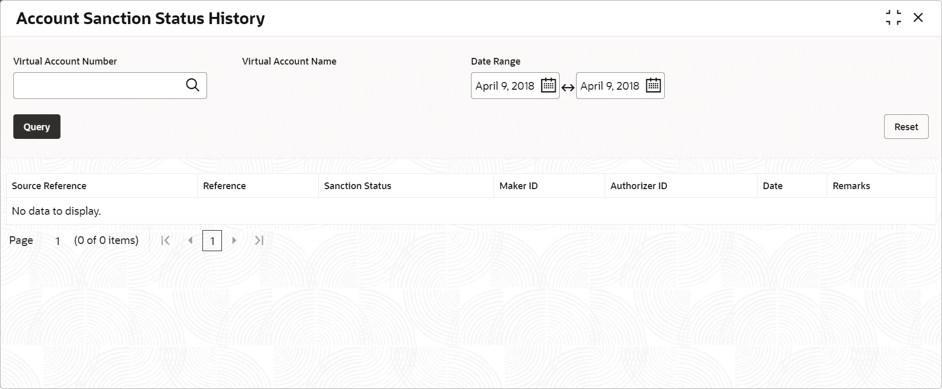
Task: Select page 1 in pagination
Action: pos(212,241)
